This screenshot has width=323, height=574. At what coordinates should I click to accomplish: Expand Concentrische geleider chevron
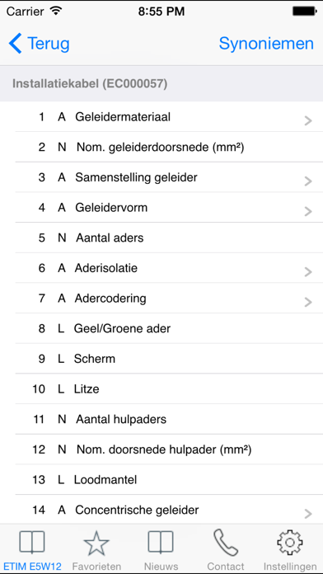[x=308, y=514]
